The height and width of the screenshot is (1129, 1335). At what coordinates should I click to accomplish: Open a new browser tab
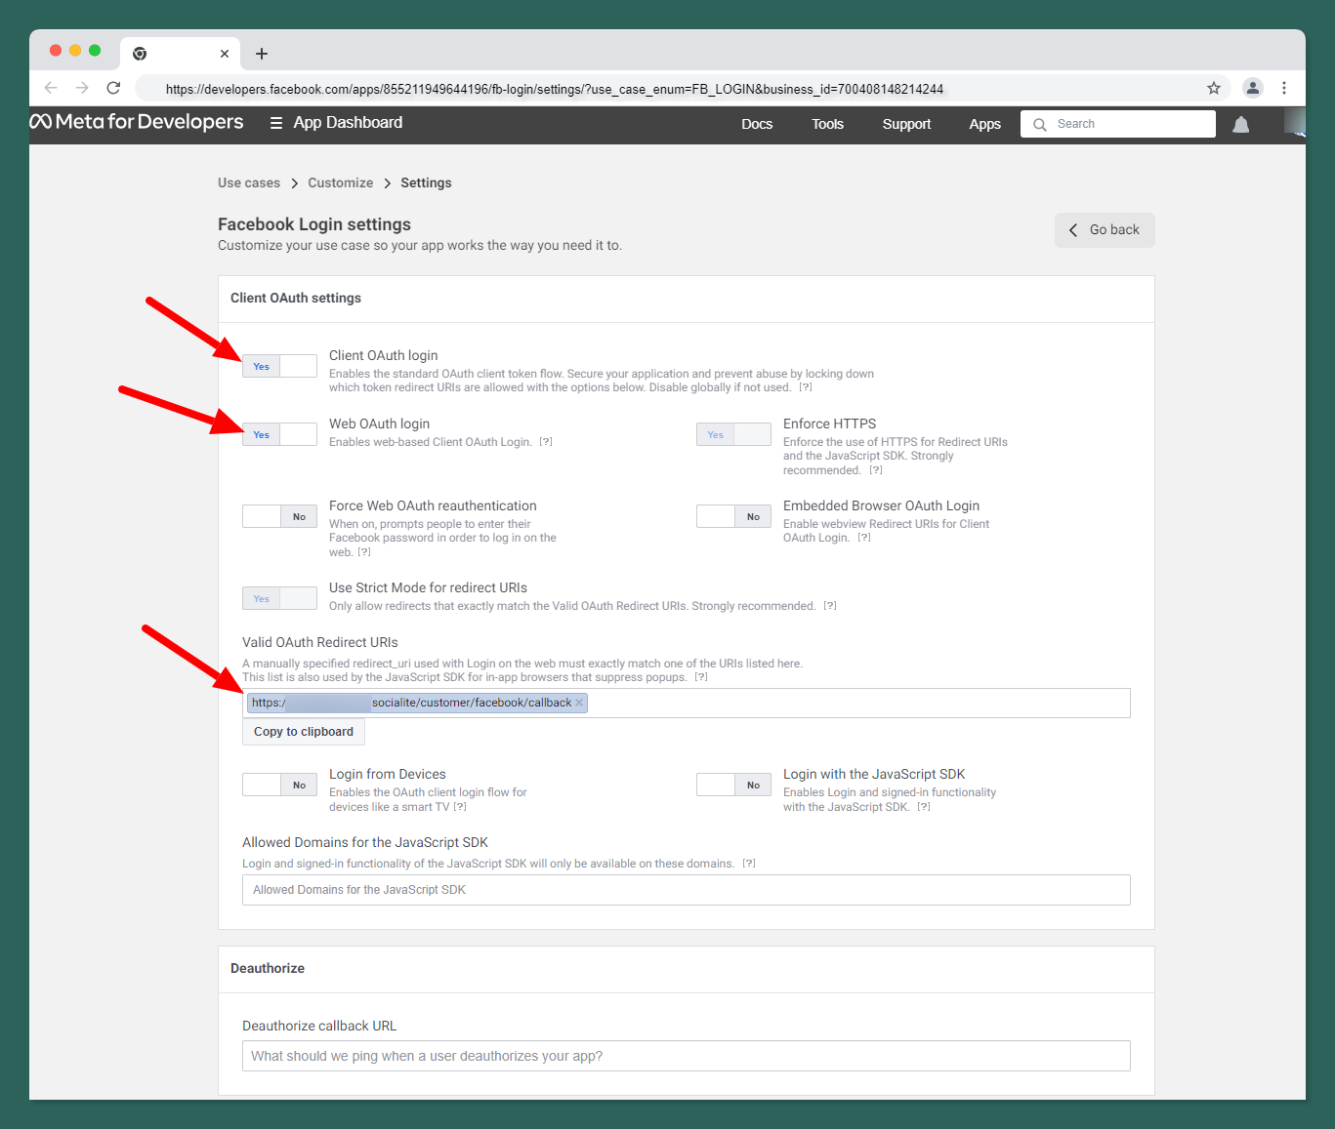click(x=262, y=54)
